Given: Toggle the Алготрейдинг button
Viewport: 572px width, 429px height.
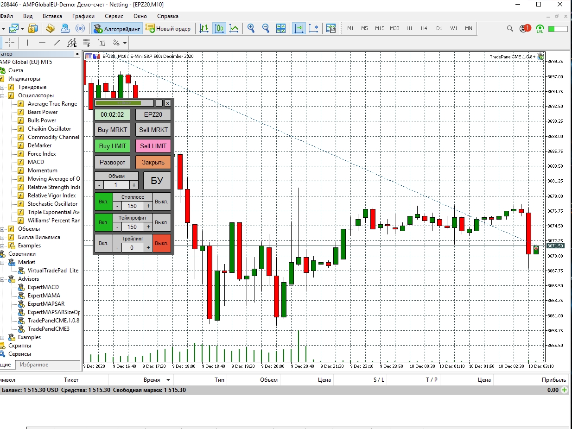Looking at the screenshot, I should click(117, 29).
